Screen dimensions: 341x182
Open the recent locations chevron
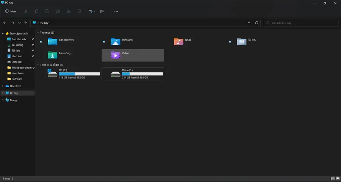[19, 23]
